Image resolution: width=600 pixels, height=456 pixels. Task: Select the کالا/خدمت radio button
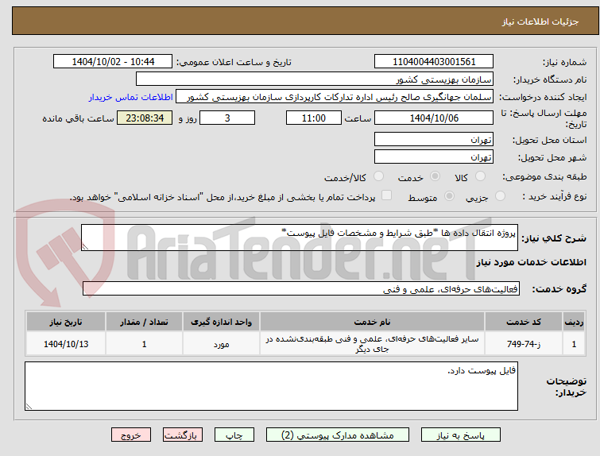tap(378, 176)
